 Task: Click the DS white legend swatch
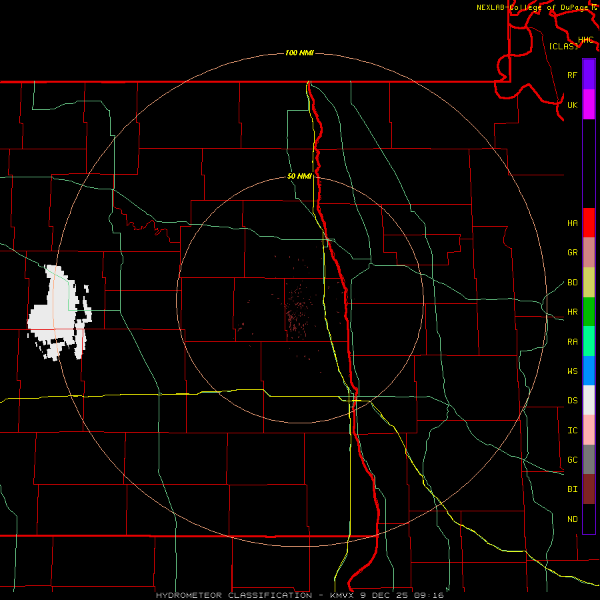click(x=589, y=400)
